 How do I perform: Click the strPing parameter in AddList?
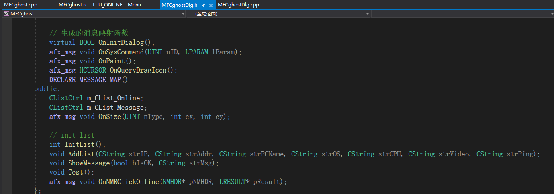519,154
